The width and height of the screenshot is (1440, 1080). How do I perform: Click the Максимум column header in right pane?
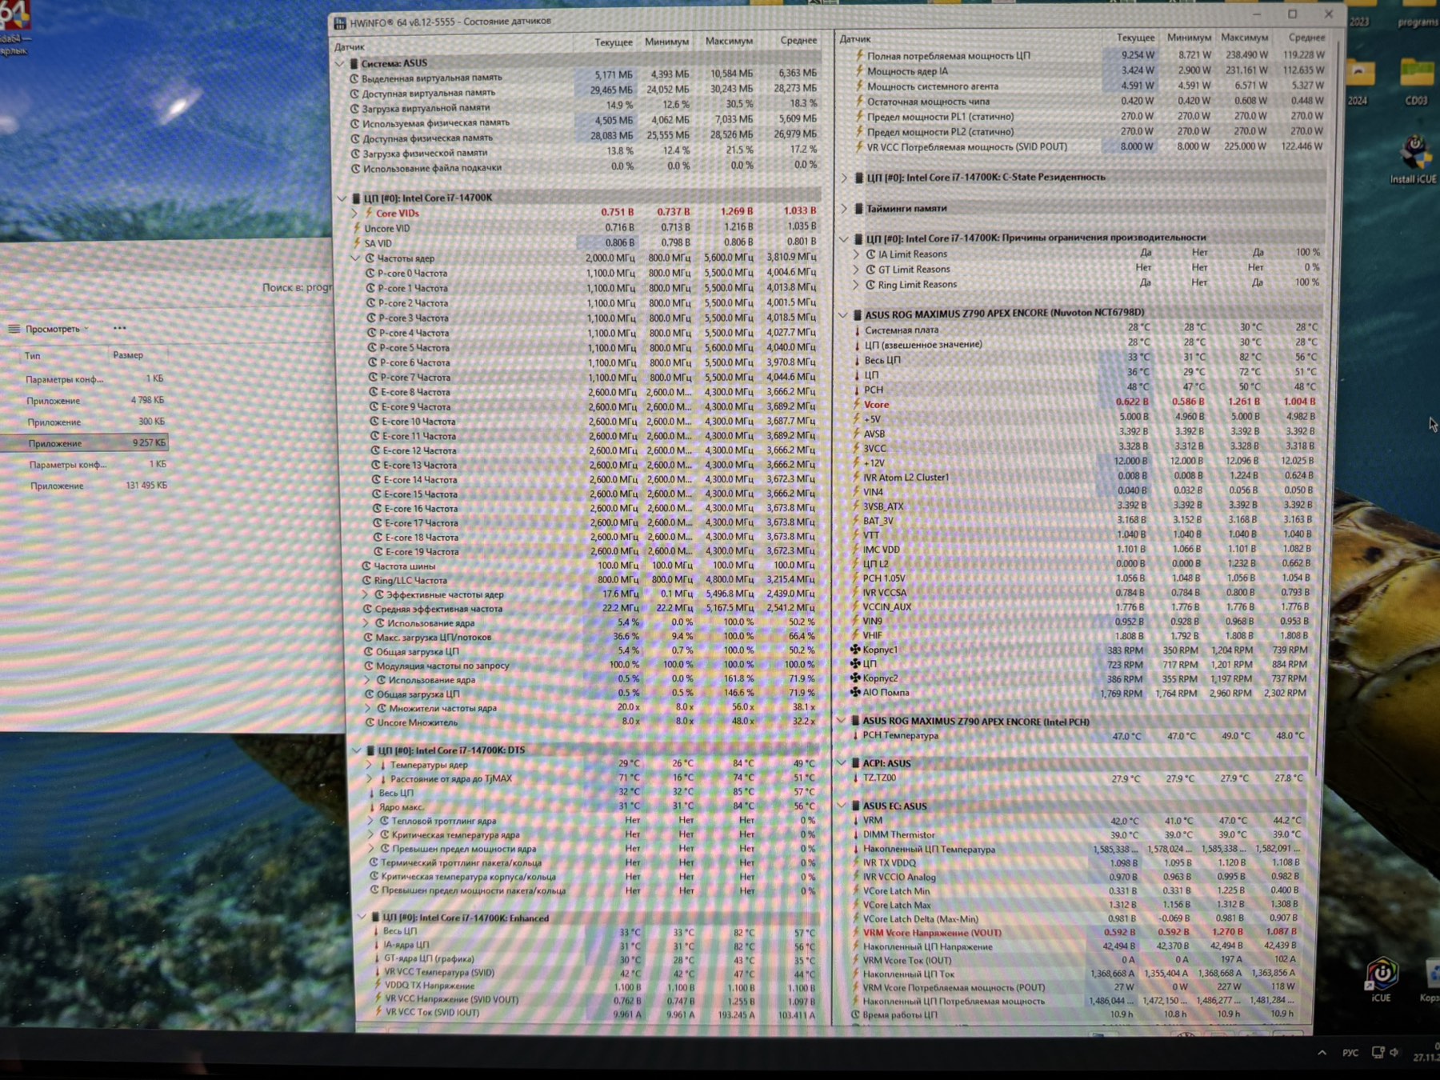click(1244, 38)
